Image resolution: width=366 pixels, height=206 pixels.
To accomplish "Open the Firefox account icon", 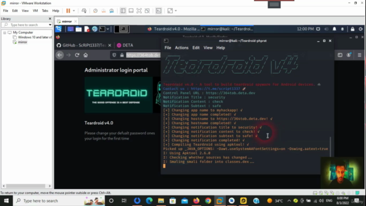I will pyautogui.click(x=349, y=55).
